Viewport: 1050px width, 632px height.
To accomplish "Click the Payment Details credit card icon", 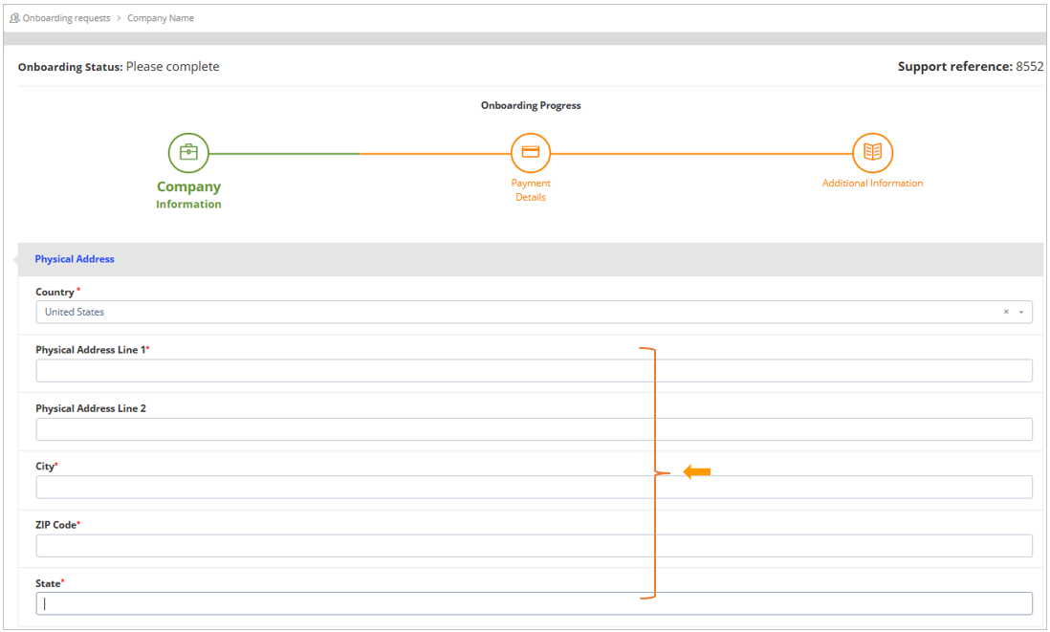I will pyautogui.click(x=531, y=152).
